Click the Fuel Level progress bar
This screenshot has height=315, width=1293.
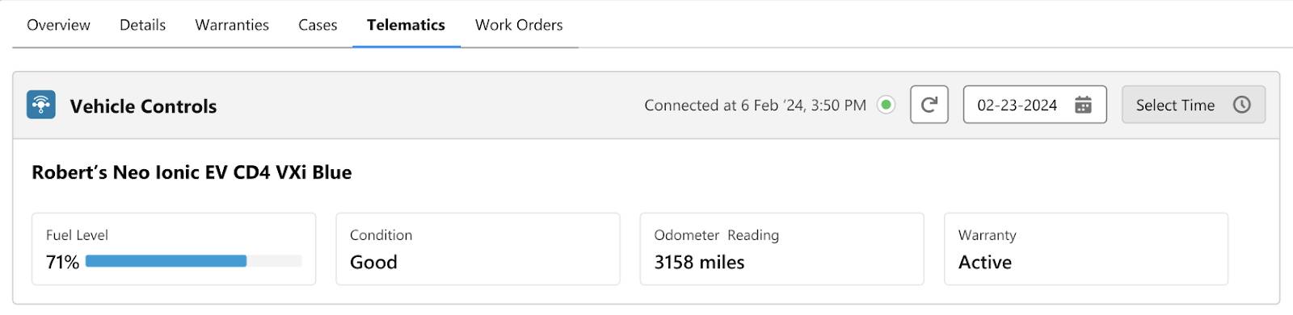click(193, 261)
